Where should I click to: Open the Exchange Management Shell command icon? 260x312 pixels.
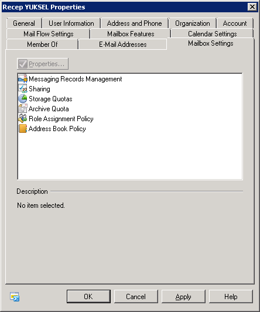click(x=15, y=297)
